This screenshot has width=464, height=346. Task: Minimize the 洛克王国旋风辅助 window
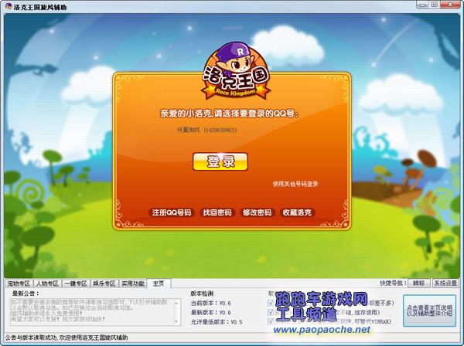(422, 5)
